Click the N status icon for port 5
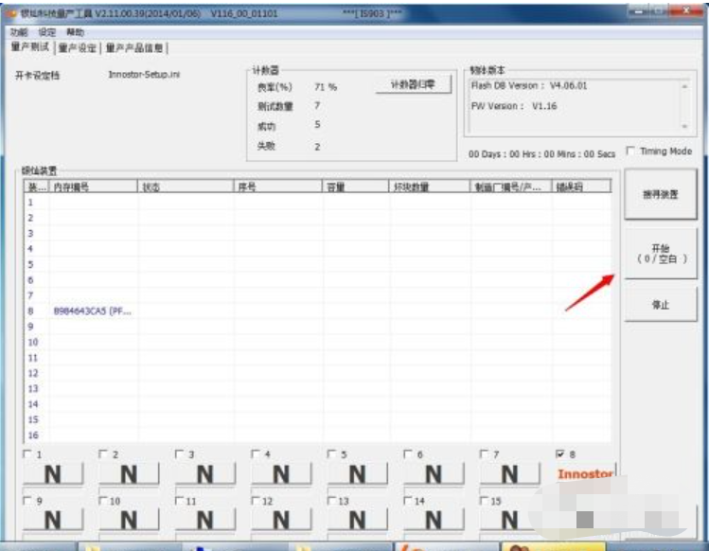 coord(357,474)
